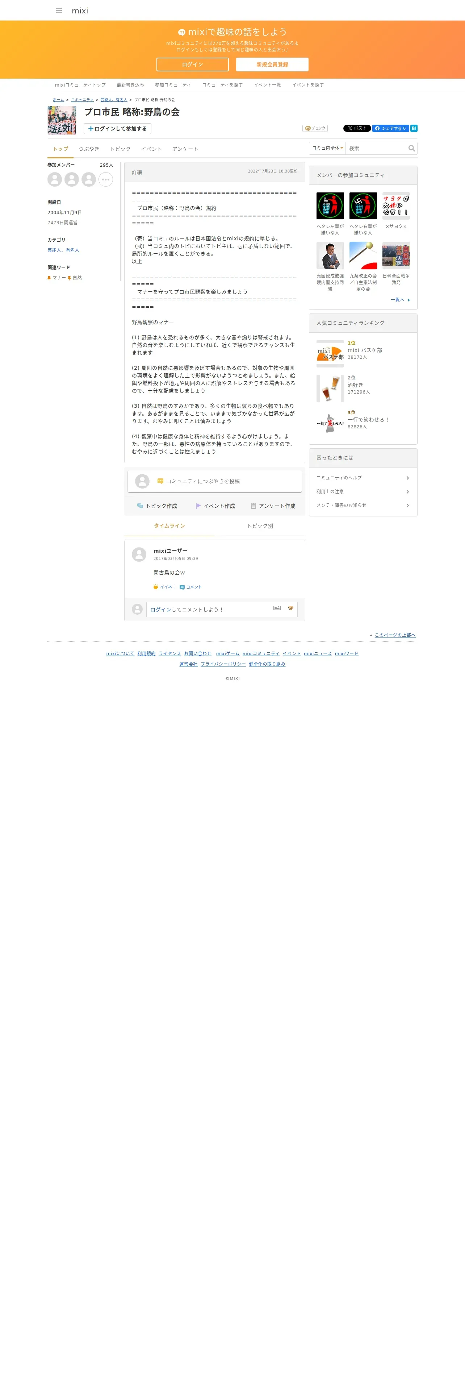
Task: Click emoji icon in comment box
Action: coord(291,608)
